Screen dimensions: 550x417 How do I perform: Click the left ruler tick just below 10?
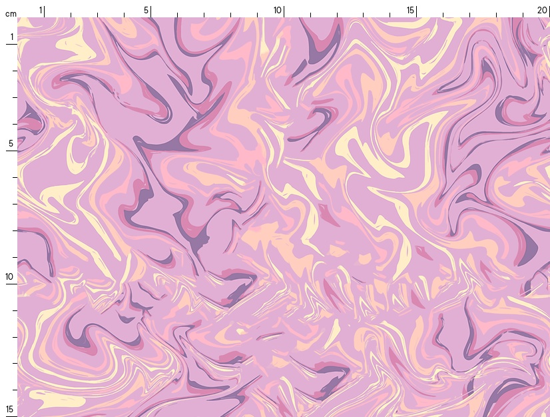point(13,310)
